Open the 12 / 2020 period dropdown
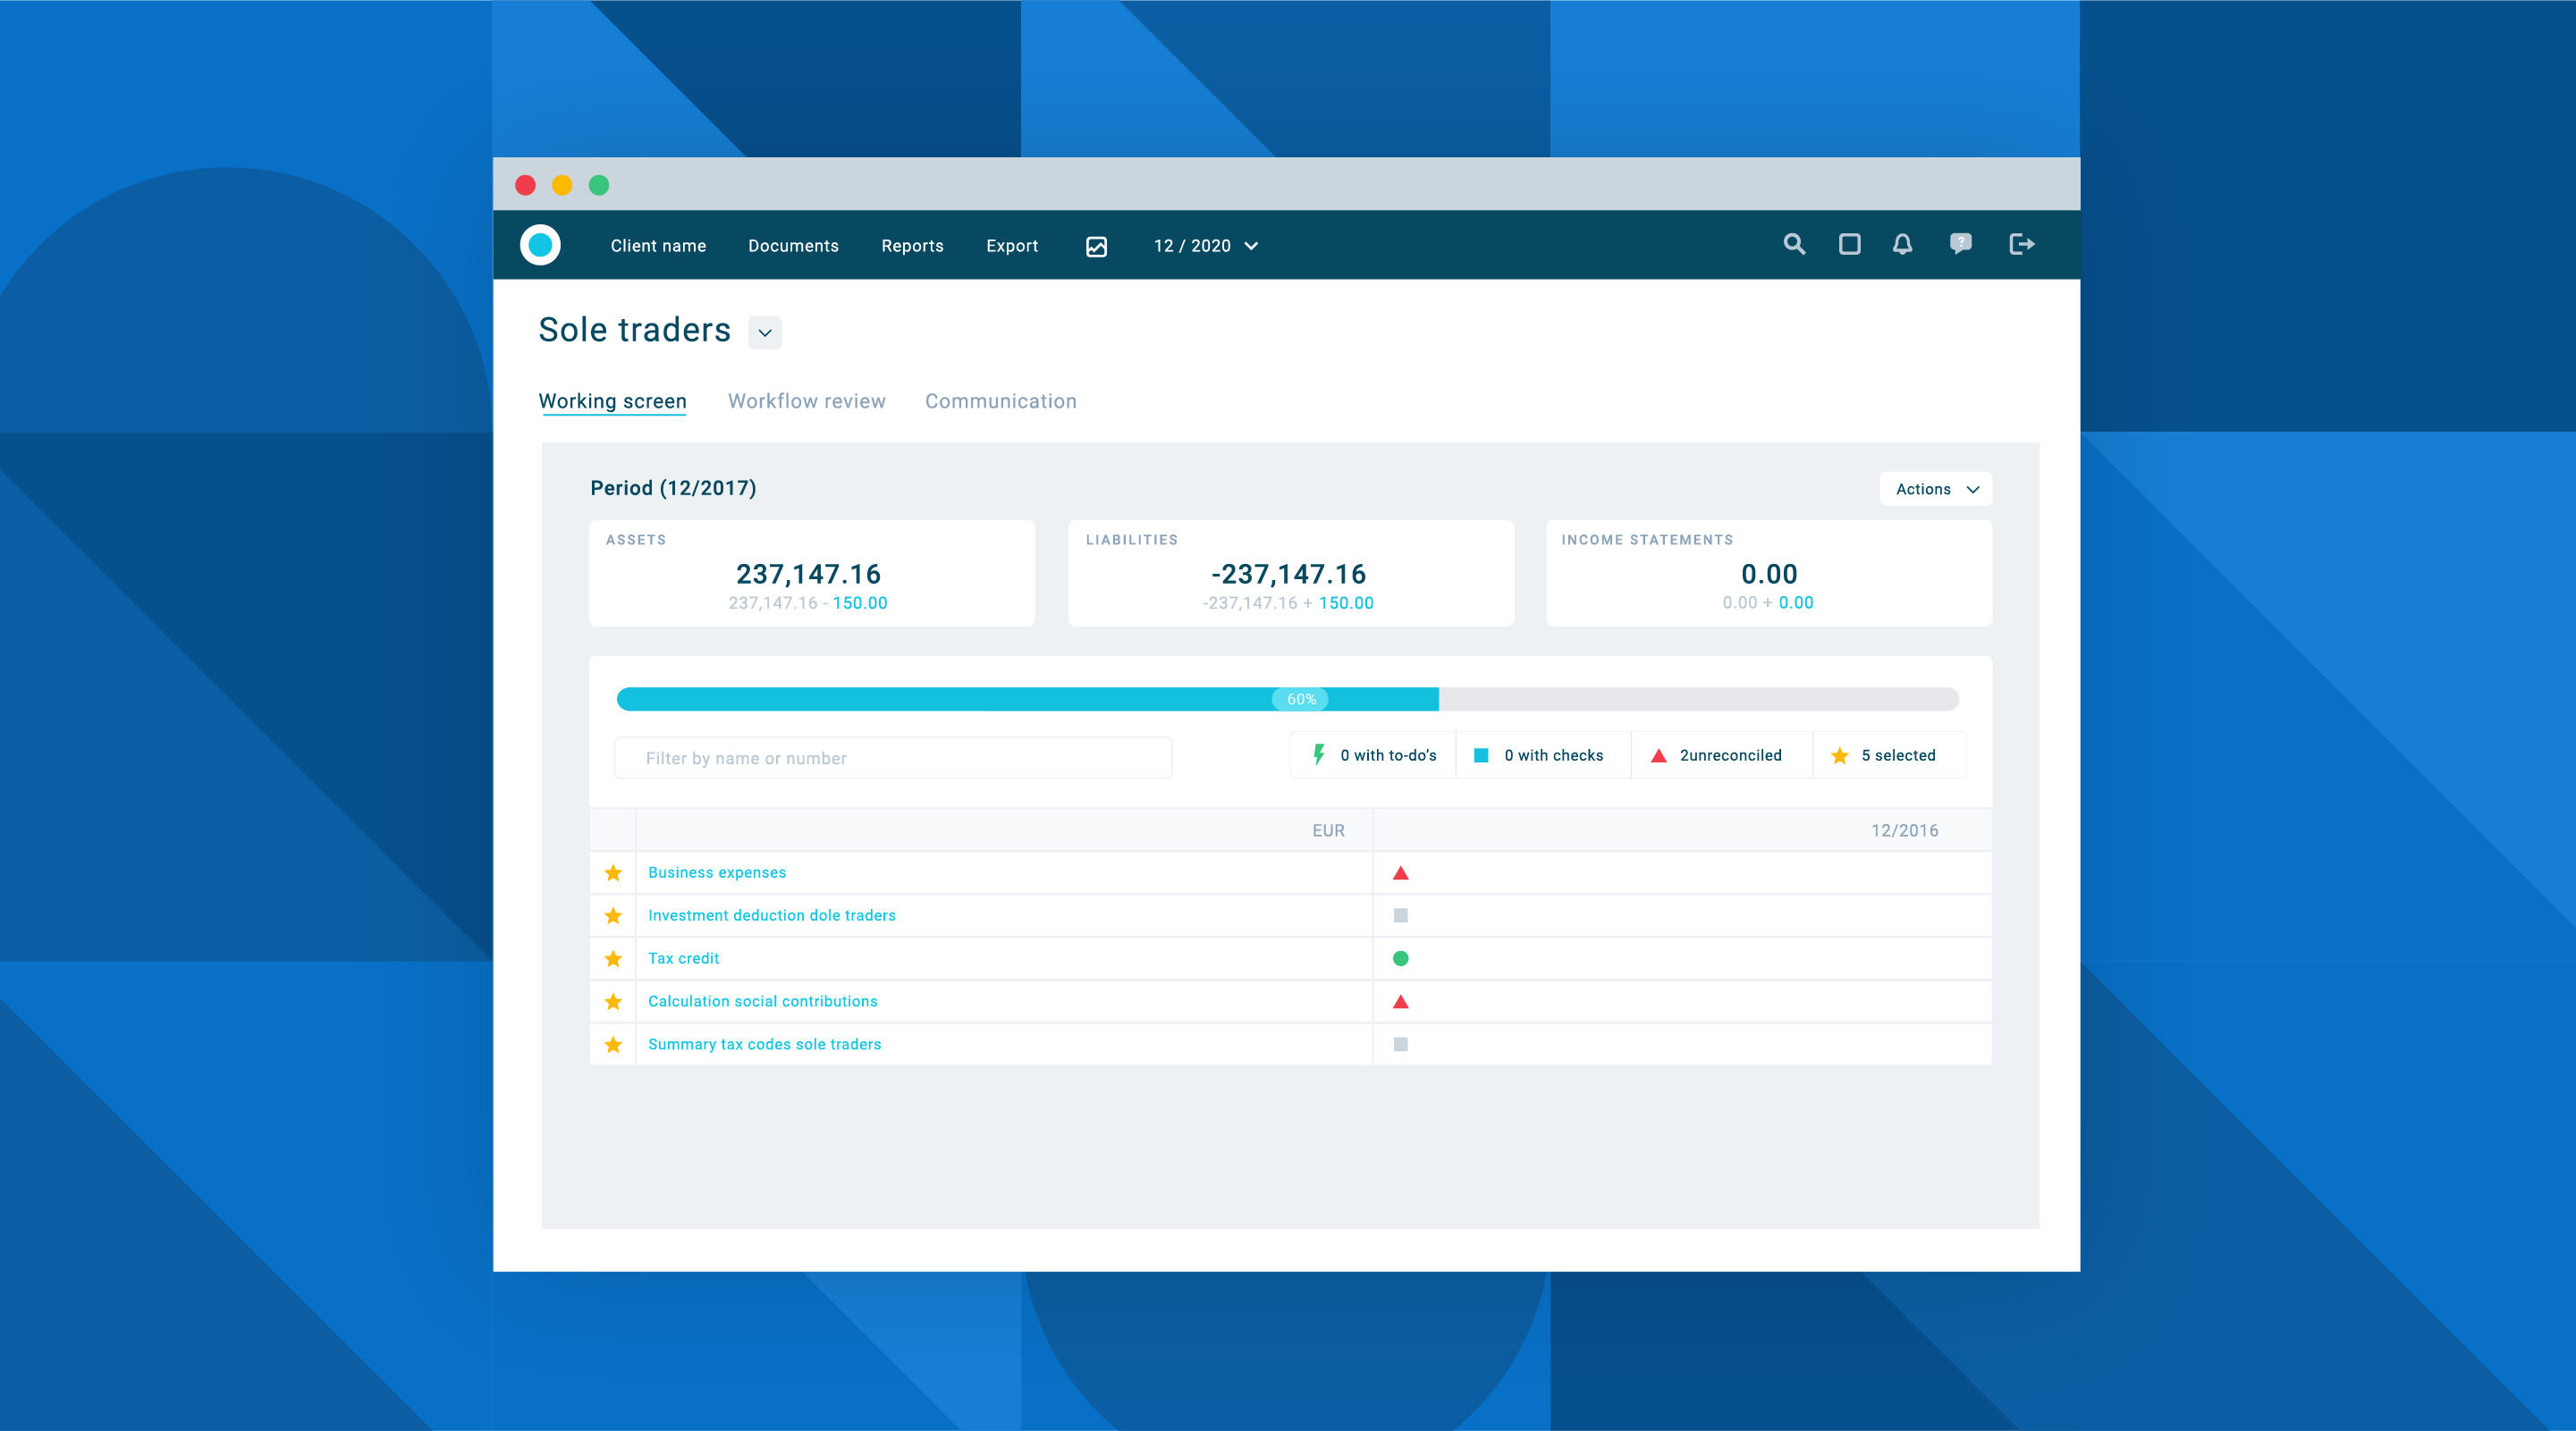Screen dimensions: 2576x1431 pyautogui.click(x=1205, y=246)
